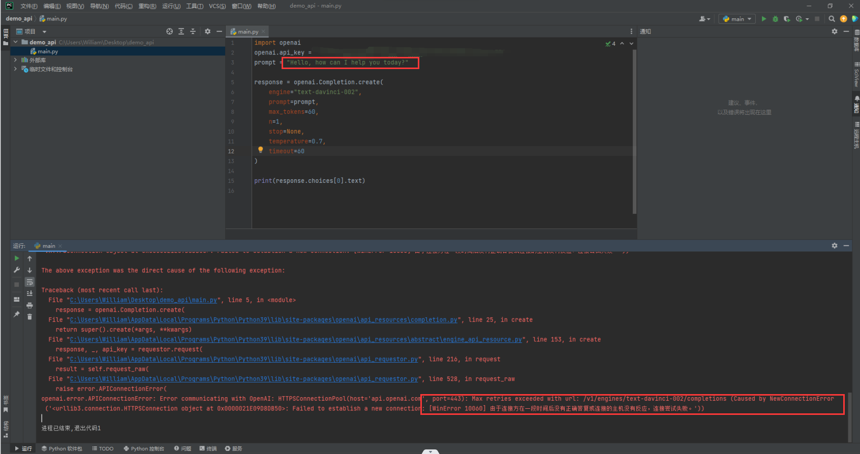Open the main run configuration dropdown
The height and width of the screenshot is (454, 860).
point(737,19)
